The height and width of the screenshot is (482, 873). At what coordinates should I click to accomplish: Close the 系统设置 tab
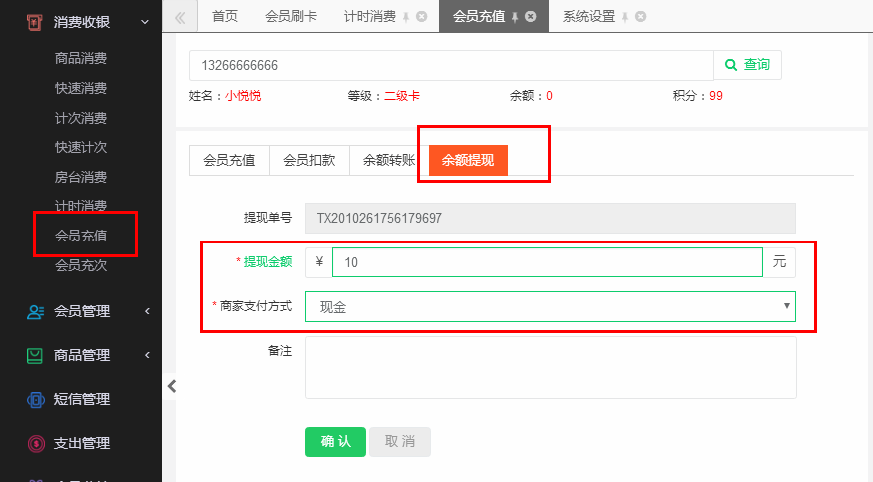(x=641, y=17)
